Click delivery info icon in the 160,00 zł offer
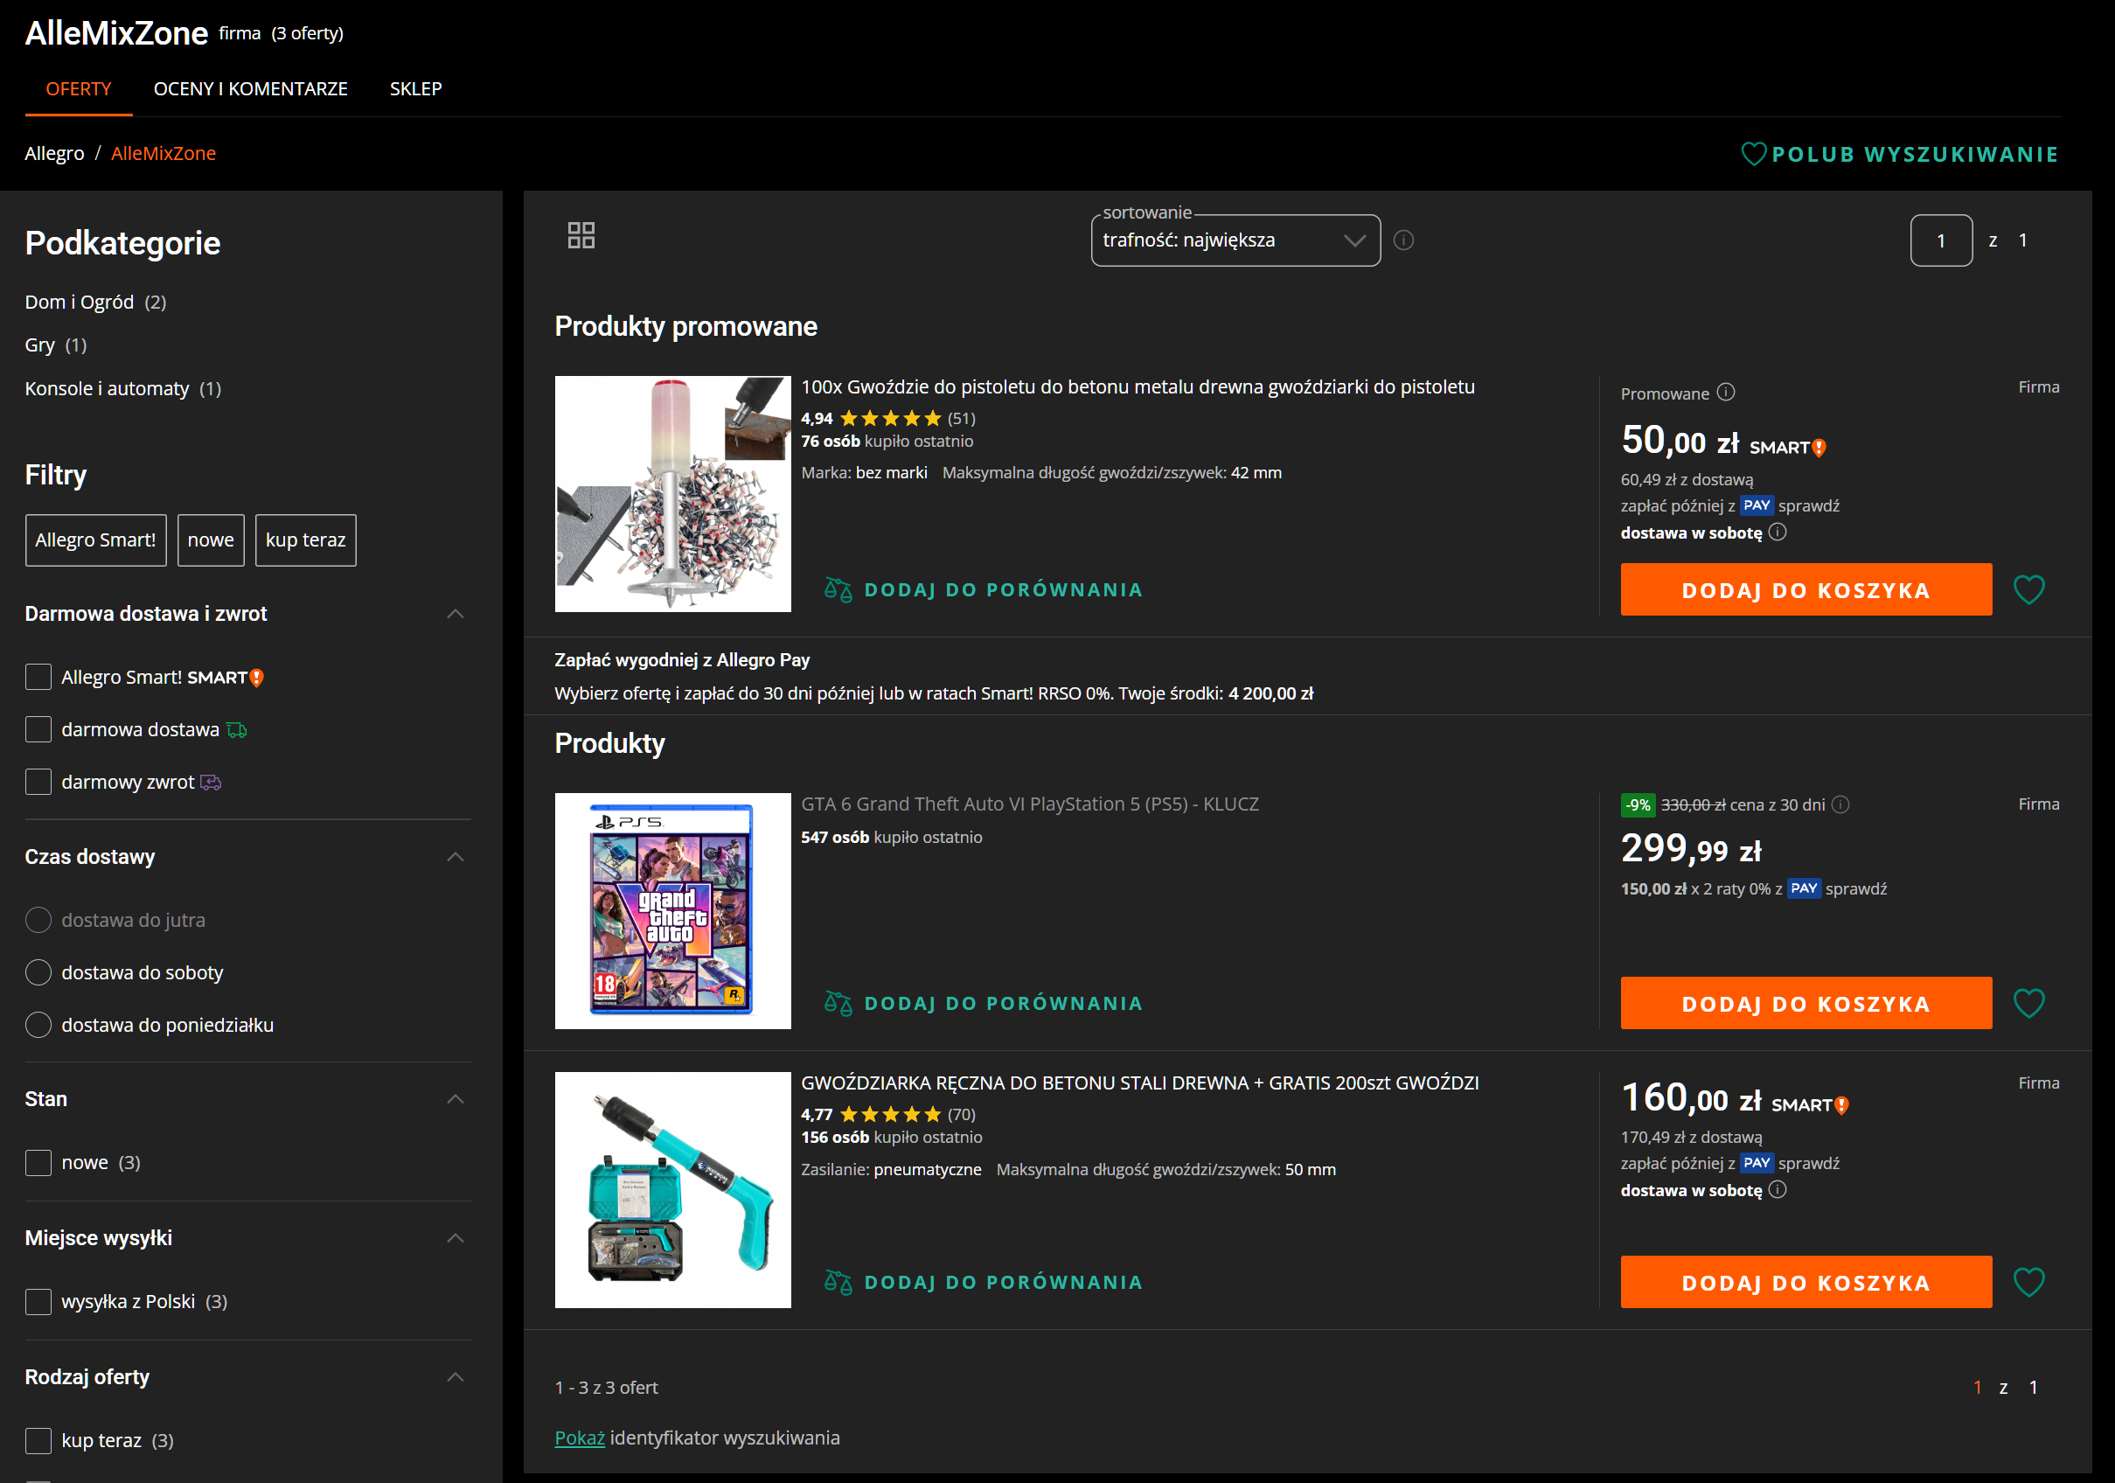Image resolution: width=2115 pixels, height=1483 pixels. pos(1778,1189)
